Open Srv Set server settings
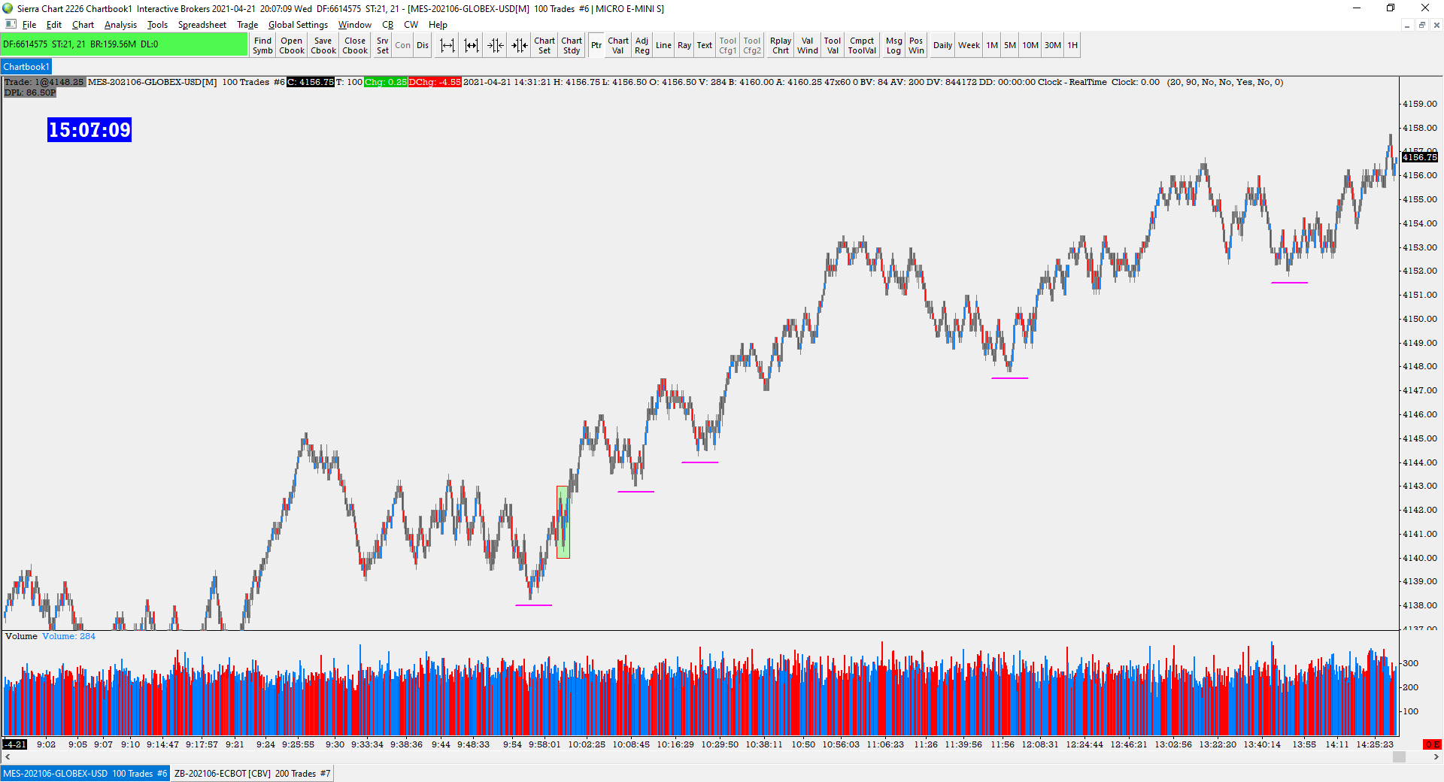The height and width of the screenshot is (782, 1444). (383, 45)
